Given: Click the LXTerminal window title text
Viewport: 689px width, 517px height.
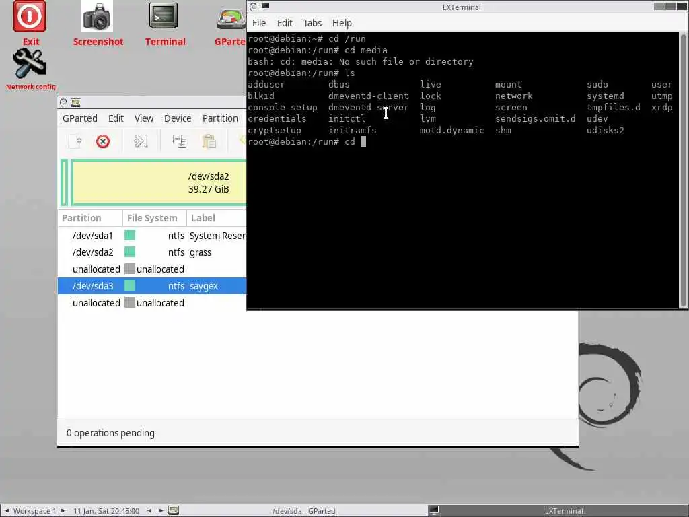Looking at the screenshot, I should (462, 7).
